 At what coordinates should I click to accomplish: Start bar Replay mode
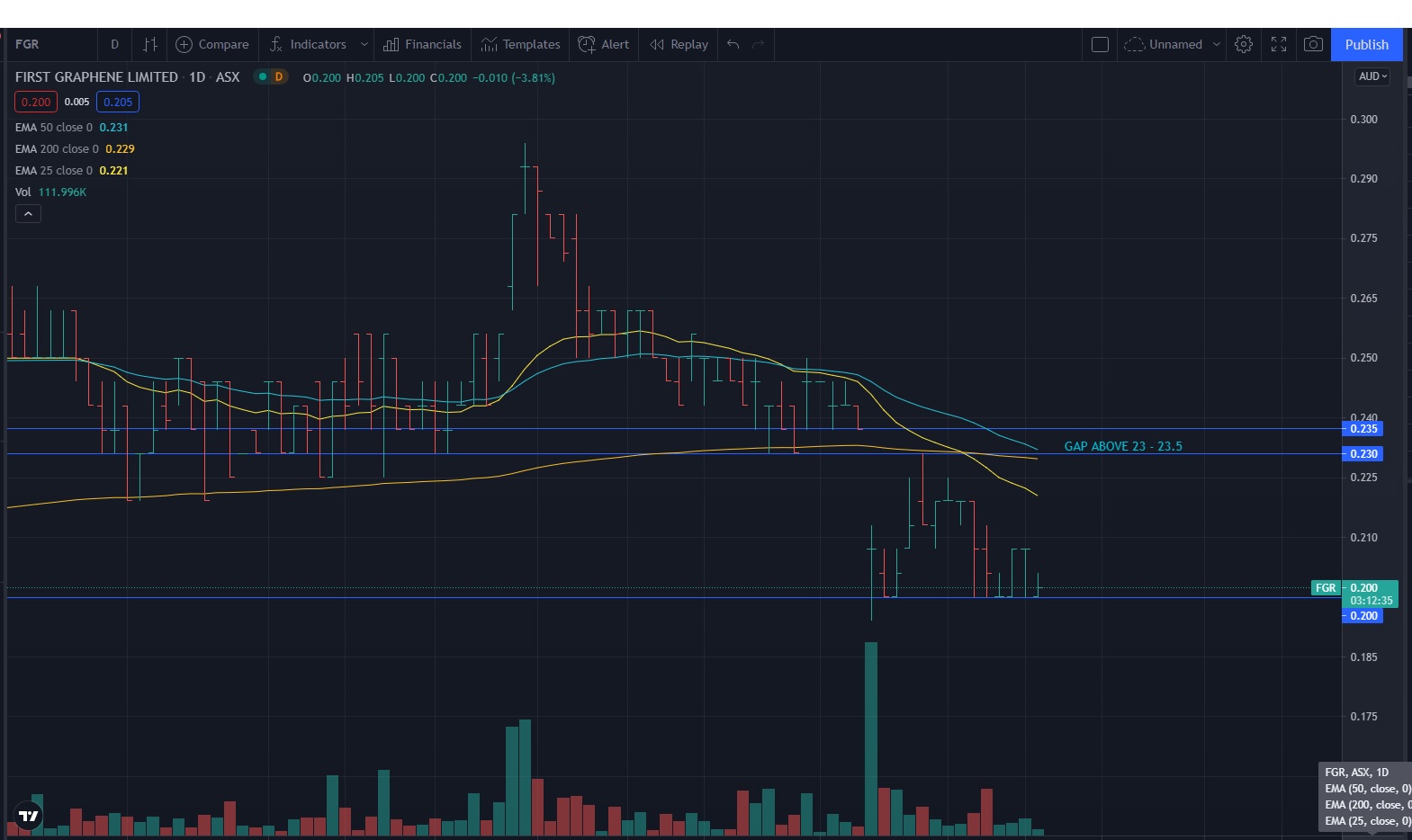679,44
